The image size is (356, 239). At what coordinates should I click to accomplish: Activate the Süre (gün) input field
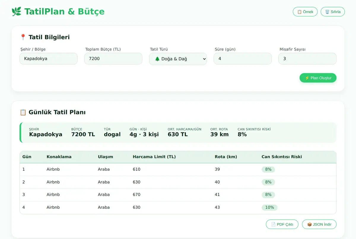243,59
